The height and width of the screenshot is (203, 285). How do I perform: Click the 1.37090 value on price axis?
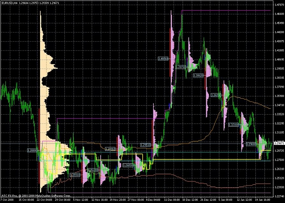click(x=280, y=87)
